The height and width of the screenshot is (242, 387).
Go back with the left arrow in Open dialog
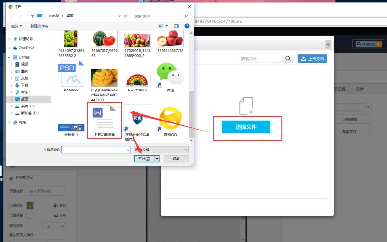pyautogui.click(x=11, y=16)
